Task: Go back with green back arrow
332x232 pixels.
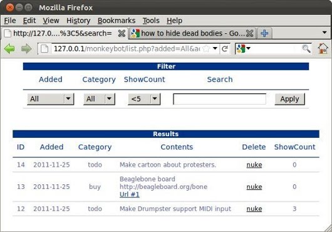Action: [9, 49]
